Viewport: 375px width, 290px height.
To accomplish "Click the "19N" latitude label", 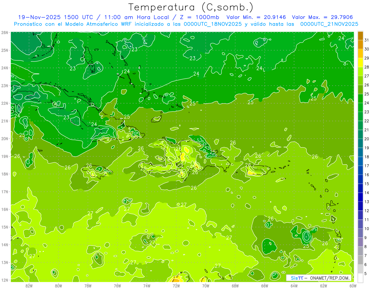I will pos(5,156).
